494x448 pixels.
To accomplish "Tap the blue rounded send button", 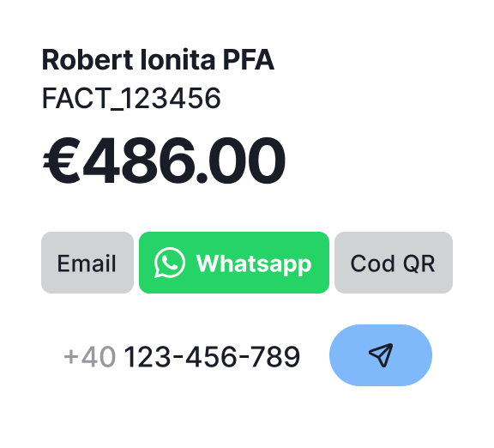I will 381,355.
